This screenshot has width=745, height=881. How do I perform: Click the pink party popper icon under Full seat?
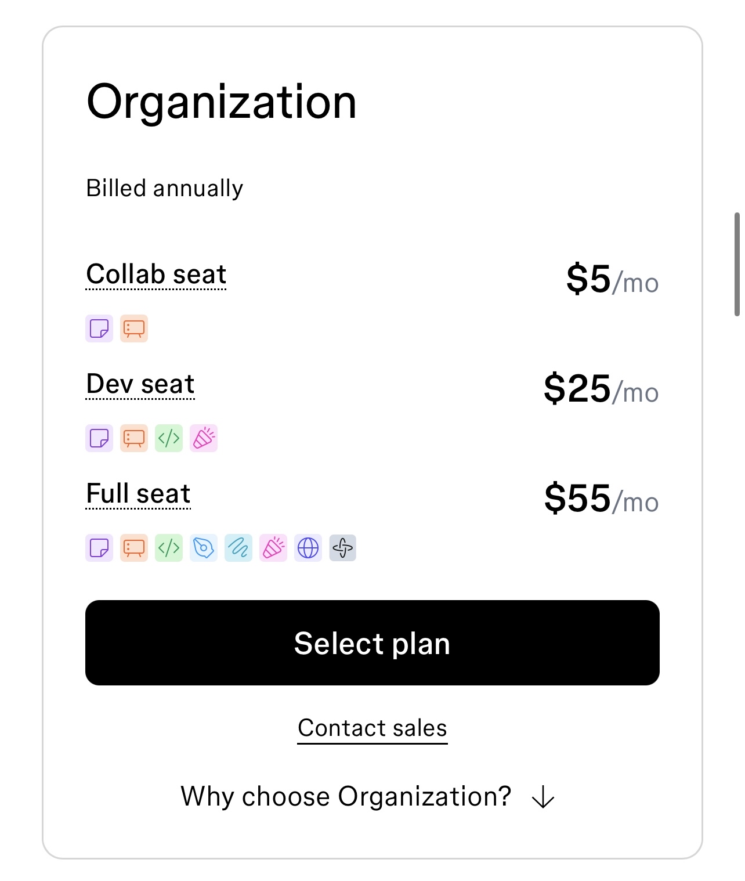(x=273, y=548)
